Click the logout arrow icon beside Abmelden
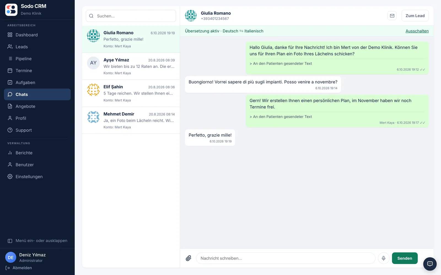 tap(8, 268)
